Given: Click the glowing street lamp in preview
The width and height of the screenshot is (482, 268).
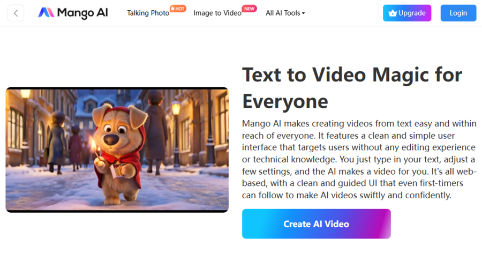Looking at the screenshot, I should (176, 108).
